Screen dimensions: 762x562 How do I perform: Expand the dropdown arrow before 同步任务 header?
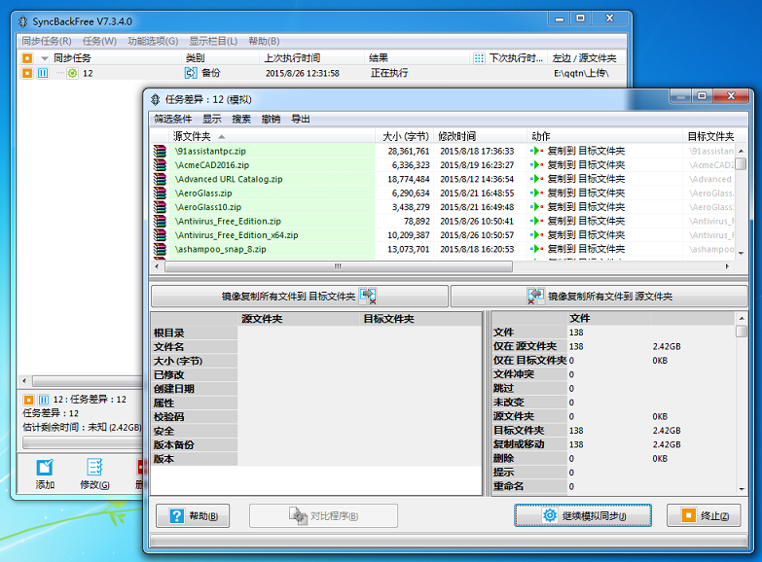coord(45,58)
